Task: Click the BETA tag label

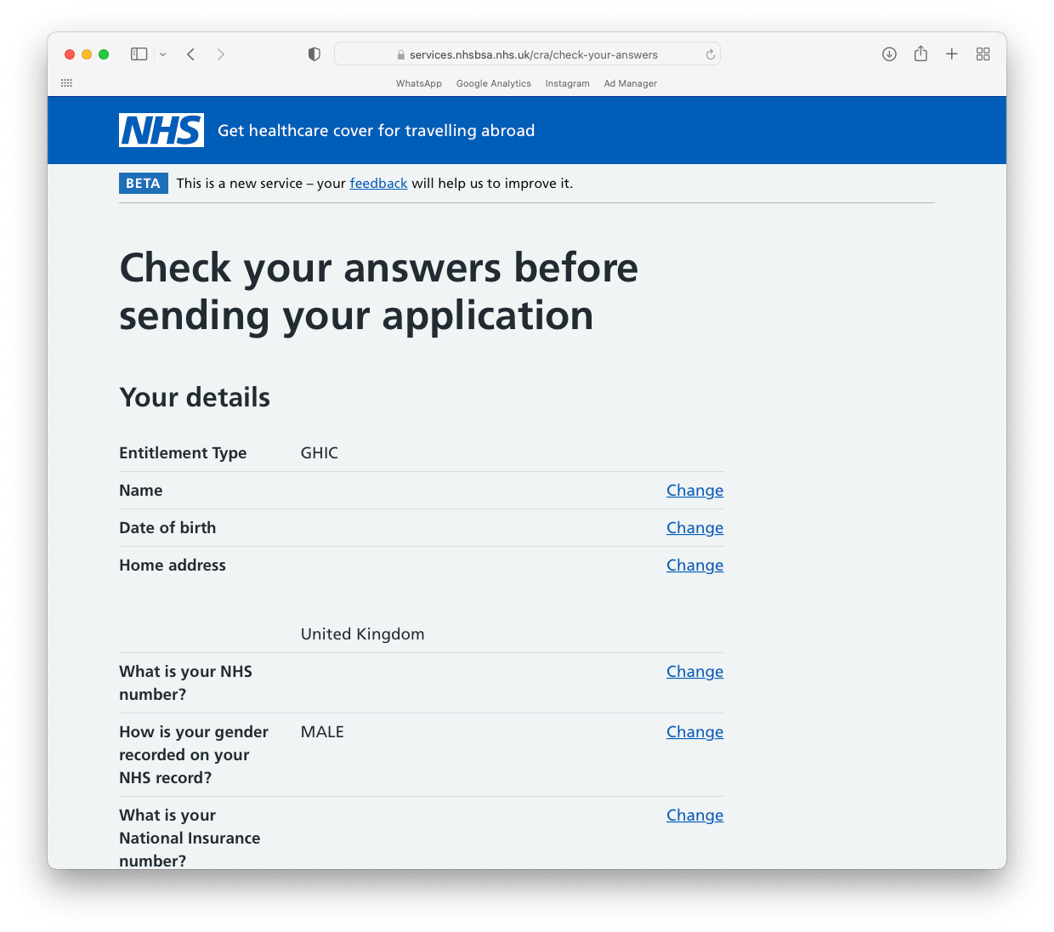Action: pyautogui.click(x=143, y=183)
